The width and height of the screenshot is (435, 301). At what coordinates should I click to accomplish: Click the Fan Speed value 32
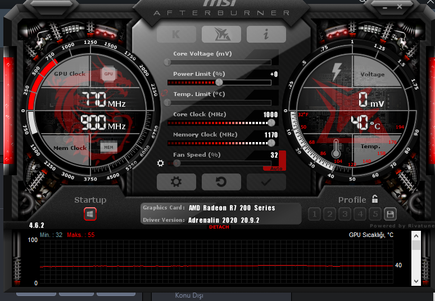[x=274, y=155]
